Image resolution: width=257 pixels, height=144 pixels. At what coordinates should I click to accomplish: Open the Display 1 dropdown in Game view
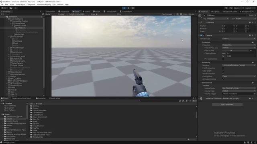[63, 14]
